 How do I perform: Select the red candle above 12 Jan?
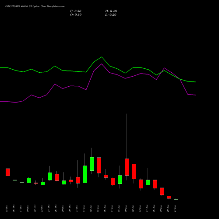pyautogui.click(x=134, y=172)
